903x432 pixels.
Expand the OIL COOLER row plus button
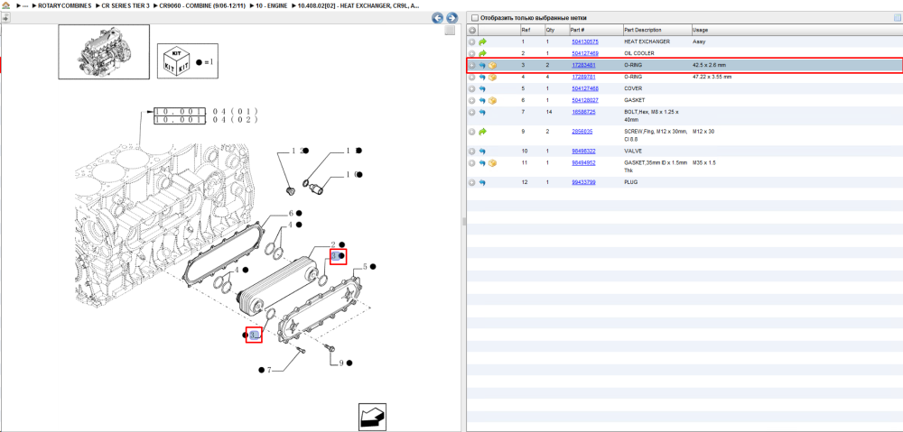[472, 53]
